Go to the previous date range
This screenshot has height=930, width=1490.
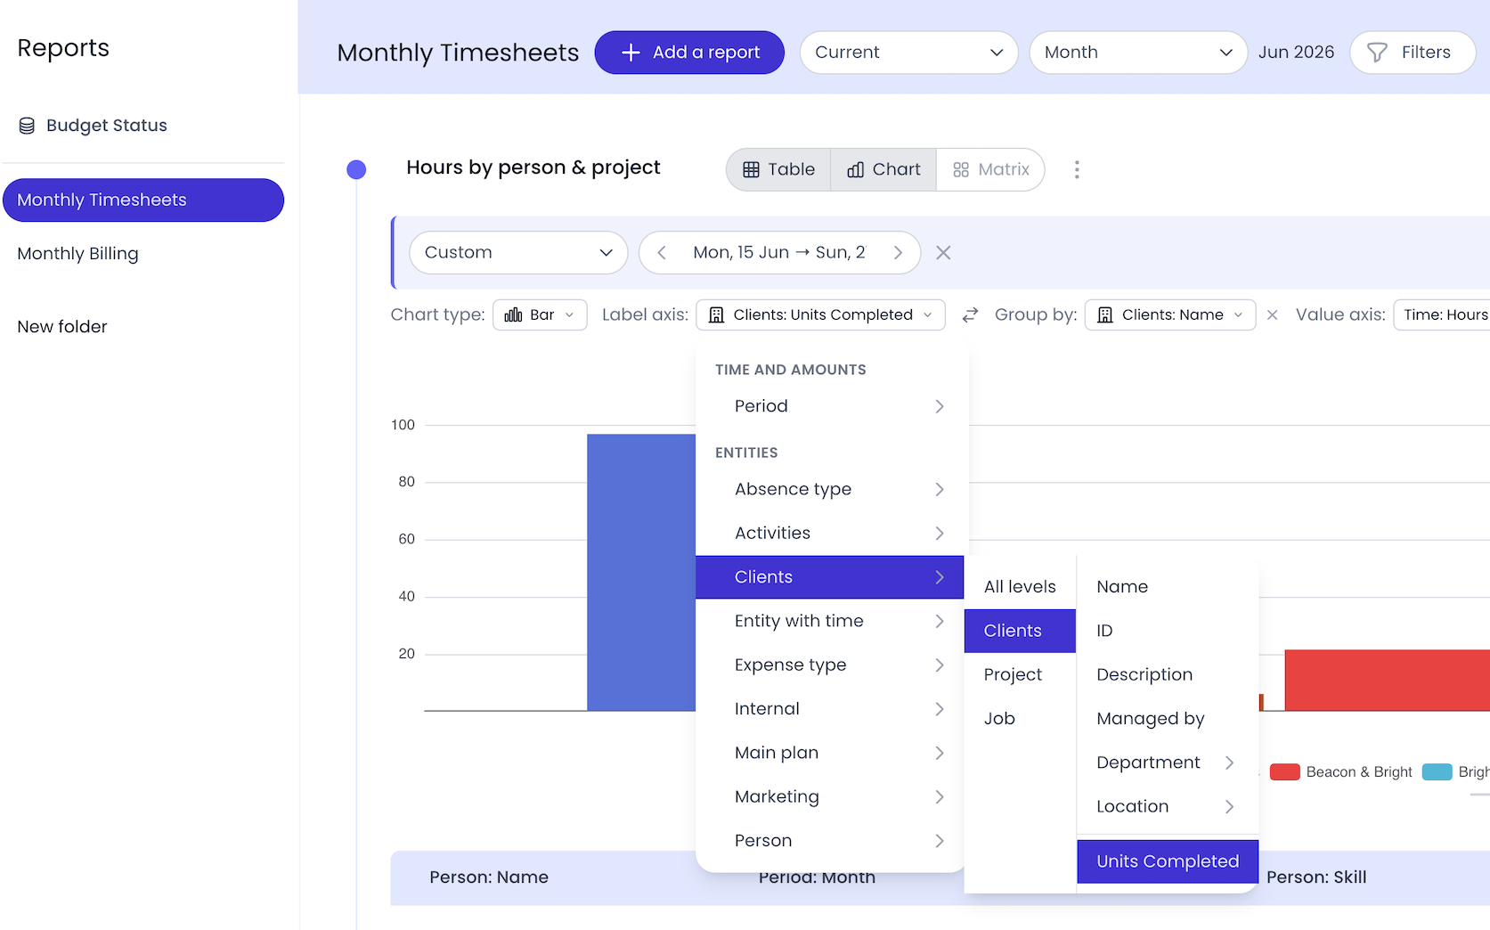(662, 253)
